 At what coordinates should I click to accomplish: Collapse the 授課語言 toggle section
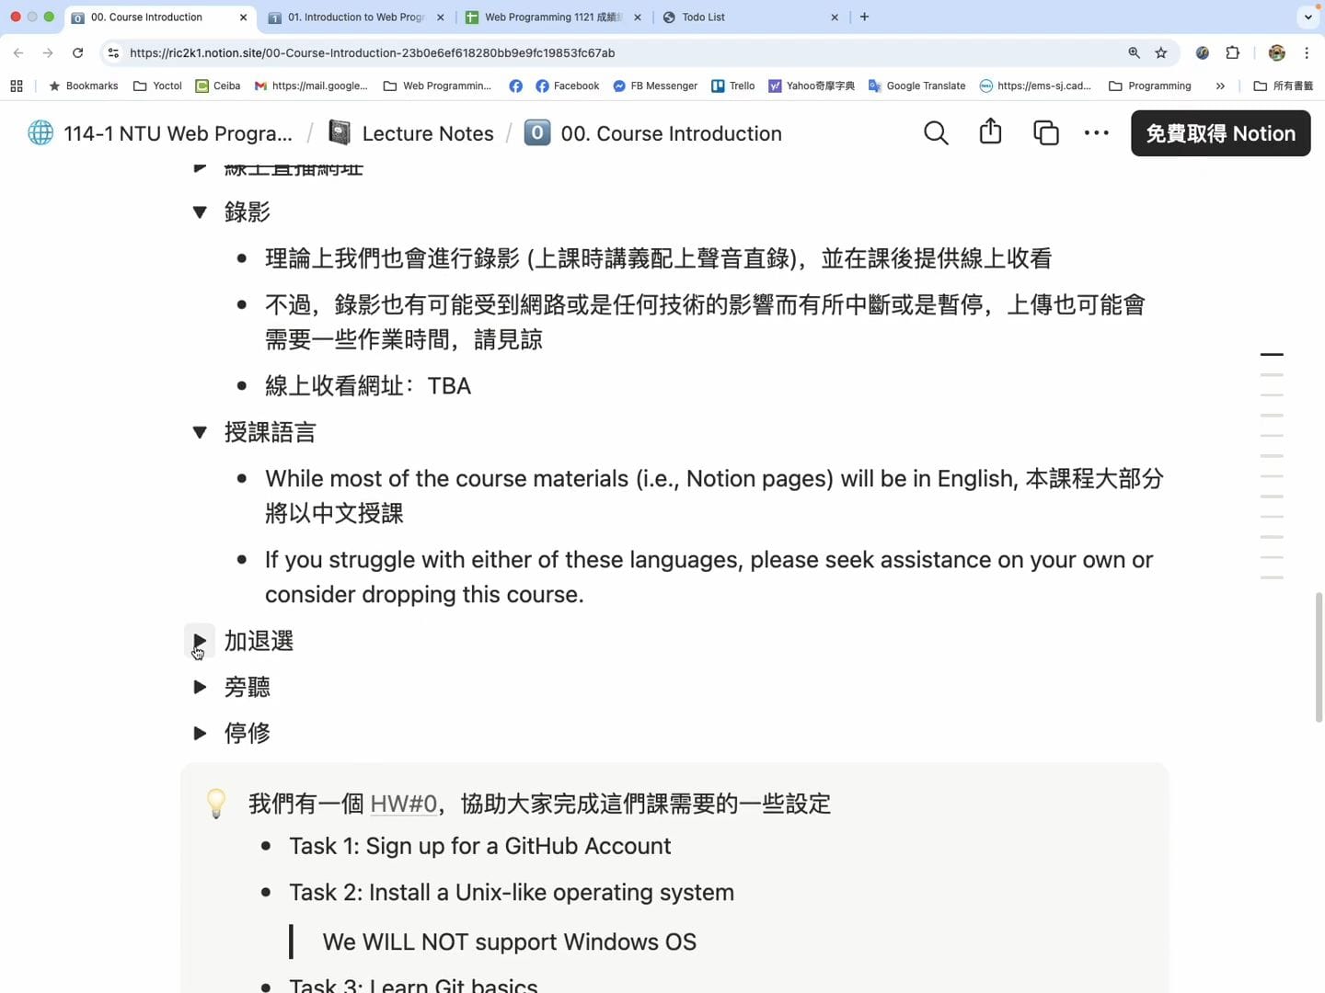[x=200, y=432]
